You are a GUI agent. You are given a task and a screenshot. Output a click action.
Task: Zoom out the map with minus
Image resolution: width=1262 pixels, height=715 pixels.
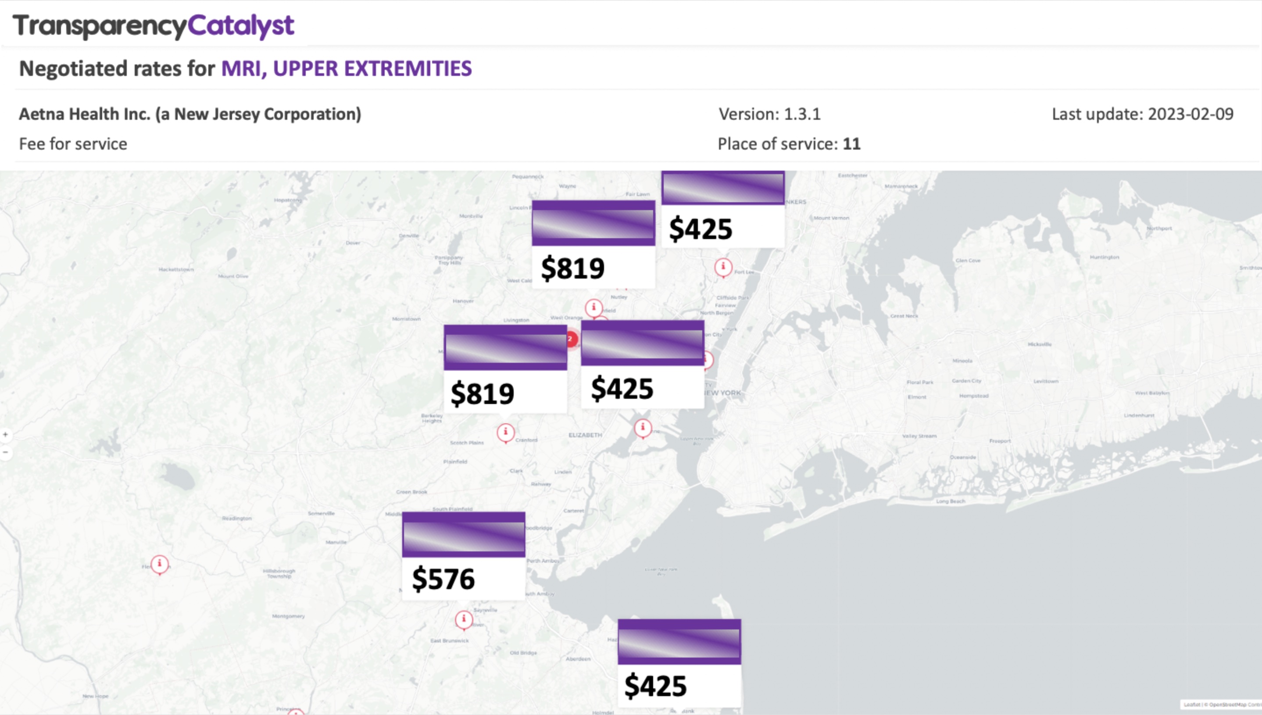point(5,452)
